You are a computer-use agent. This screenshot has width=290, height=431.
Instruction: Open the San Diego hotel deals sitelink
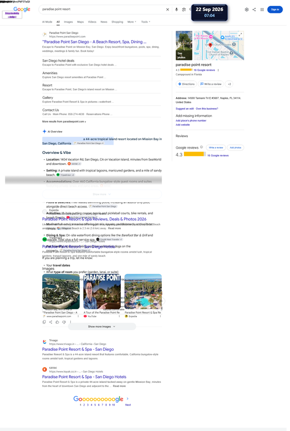click(58, 60)
